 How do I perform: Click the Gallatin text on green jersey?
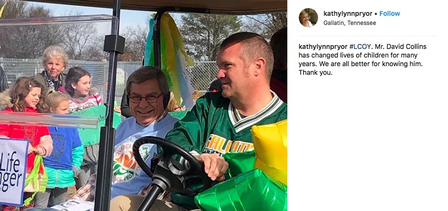coord(229,144)
